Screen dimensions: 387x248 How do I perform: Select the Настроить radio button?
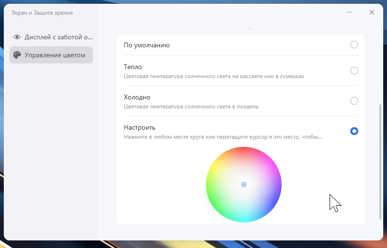tap(354, 131)
